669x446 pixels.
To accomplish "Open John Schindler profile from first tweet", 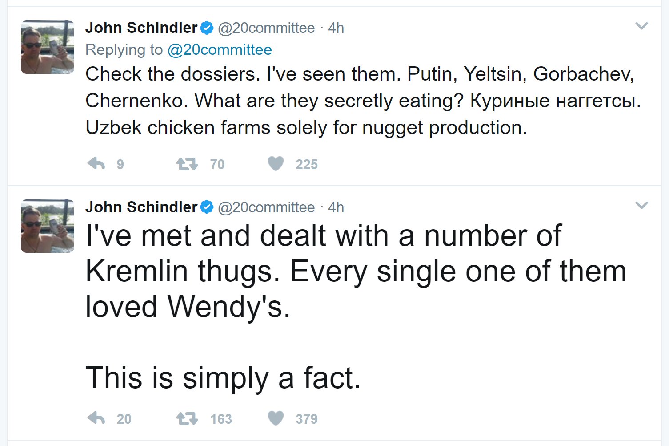I will coord(141,28).
